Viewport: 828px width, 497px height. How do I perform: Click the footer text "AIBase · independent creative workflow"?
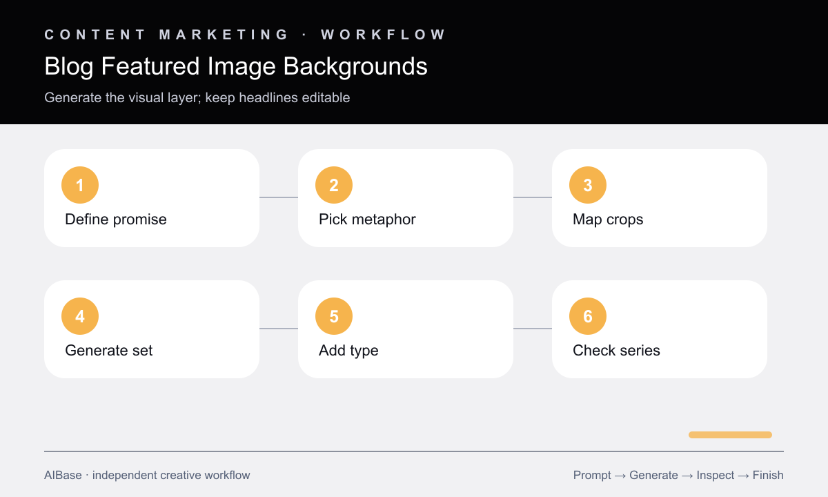click(x=147, y=475)
